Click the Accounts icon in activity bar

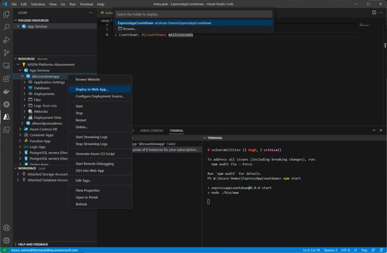point(7,227)
